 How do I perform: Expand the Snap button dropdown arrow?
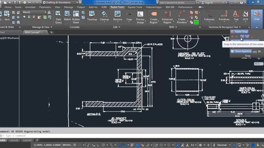tap(257, 27)
